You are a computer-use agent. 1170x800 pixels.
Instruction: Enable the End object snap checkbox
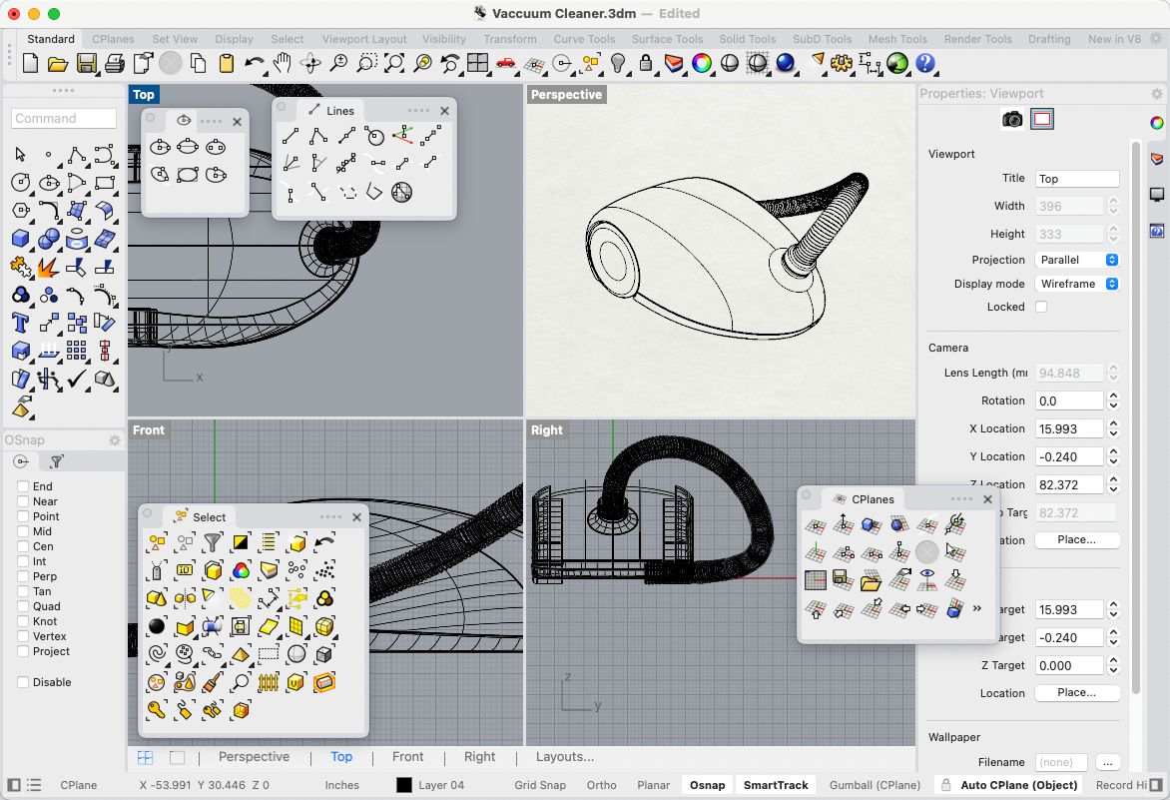point(23,486)
